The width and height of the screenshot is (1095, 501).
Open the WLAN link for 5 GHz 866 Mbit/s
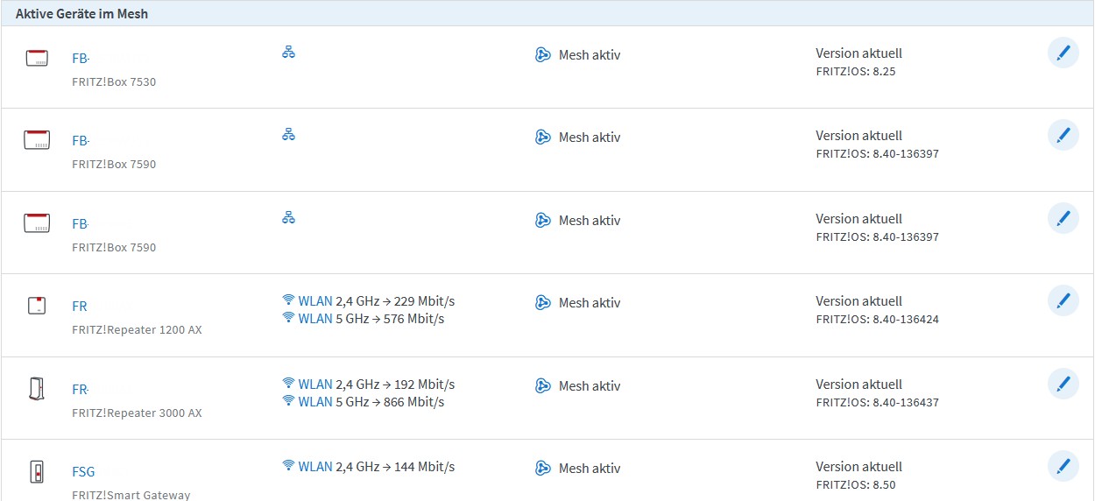[x=315, y=402]
